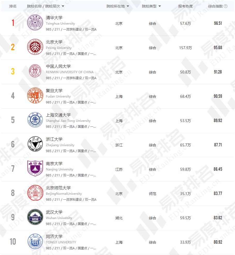The image size is (235, 255).
Task: Open the 院校类型 type filter dropdown
Action: pyautogui.click(x=160, y=6)
